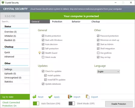Click the Search field in sidebar
Viewport: 135px width, 108px height.
pyautogui.click(x=15, y=22)
